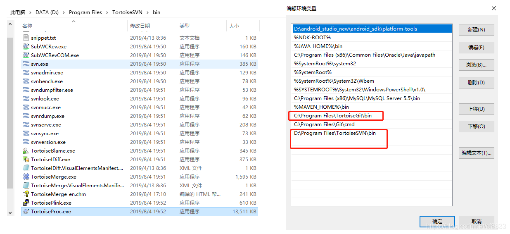Select the %NDK-ROOT% entry
The height and width of the screenshot is (234, 510).
click(372, 38)
